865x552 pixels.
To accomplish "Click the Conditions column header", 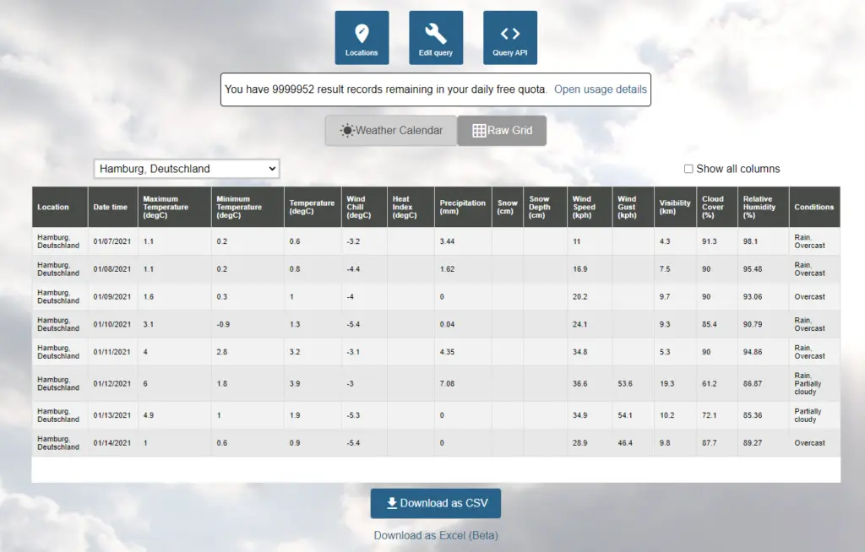I will point(813,207).
